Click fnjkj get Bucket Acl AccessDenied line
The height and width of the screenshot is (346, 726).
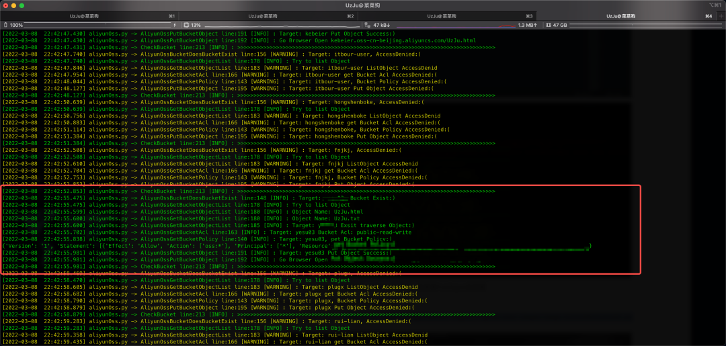pyautogui.click(x=209, y=171)
